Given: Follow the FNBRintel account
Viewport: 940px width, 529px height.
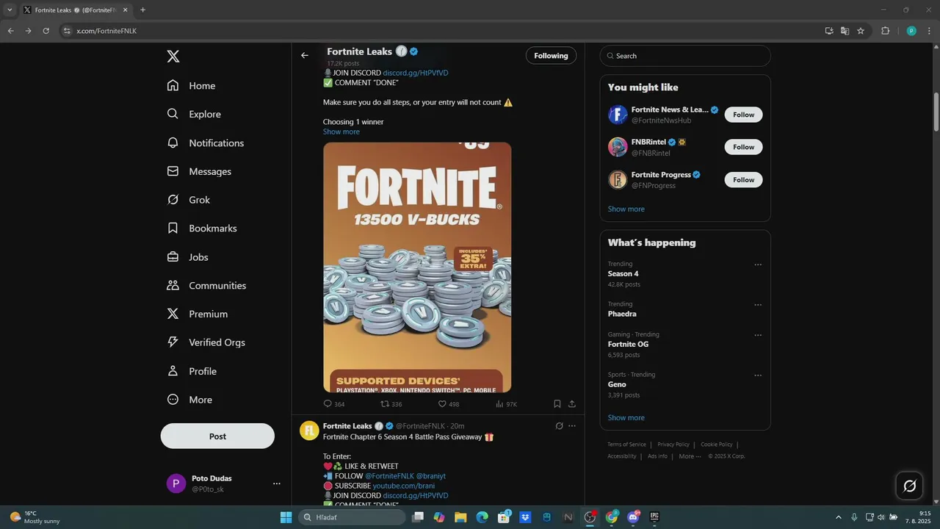Looking at the screenshot, I should pyautogui.click(x=743, y=147).
